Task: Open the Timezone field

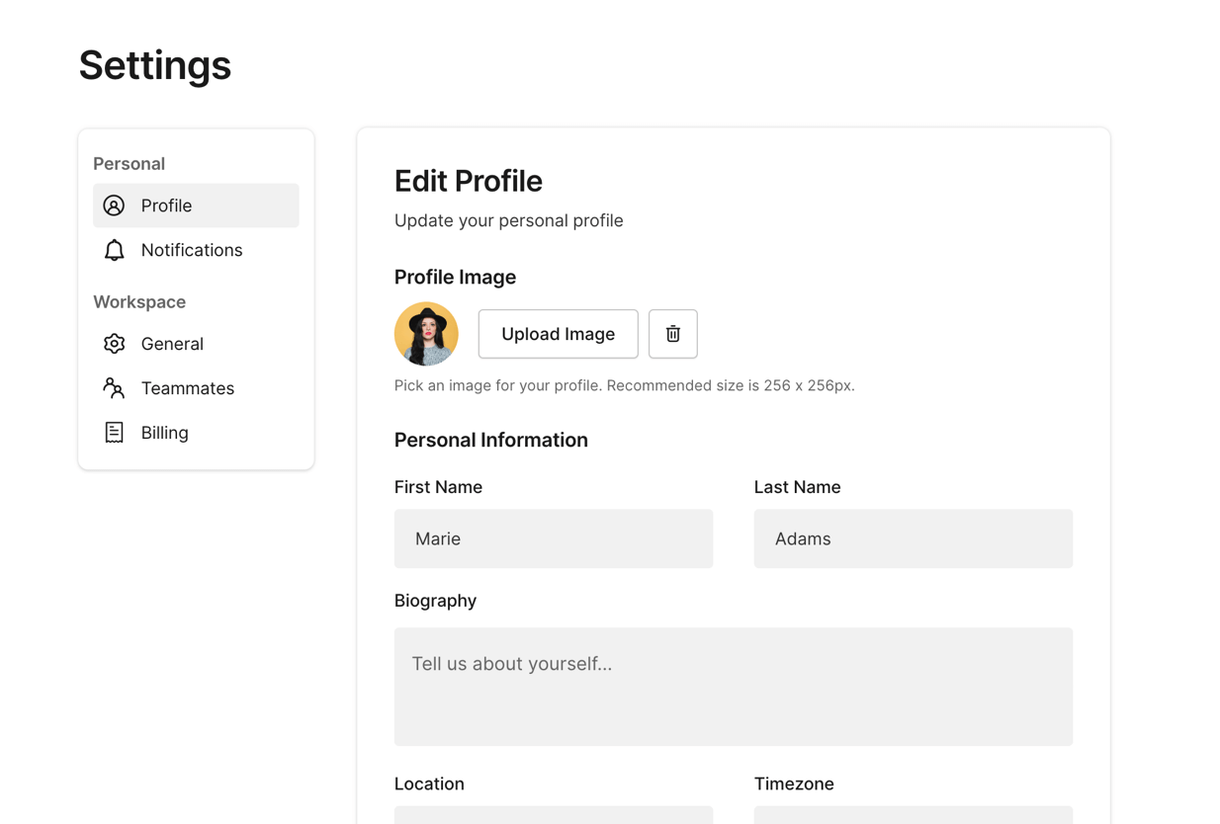Action: [913, 815]
